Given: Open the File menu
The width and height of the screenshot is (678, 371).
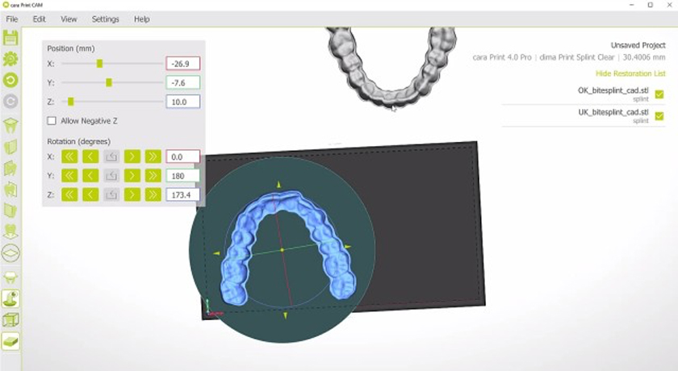Looking at the screenshot, I should [12, 19].
